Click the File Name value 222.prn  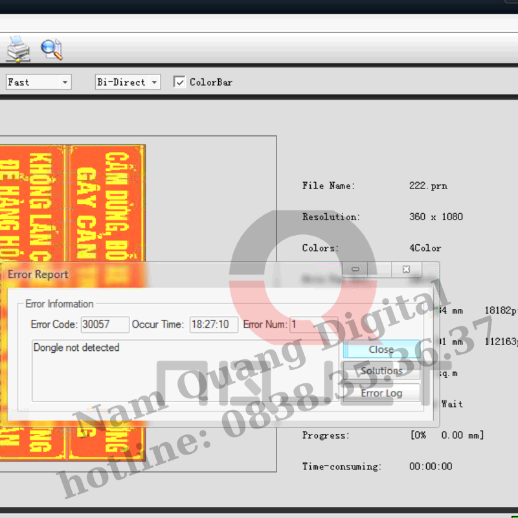click(x=428, y=185)
